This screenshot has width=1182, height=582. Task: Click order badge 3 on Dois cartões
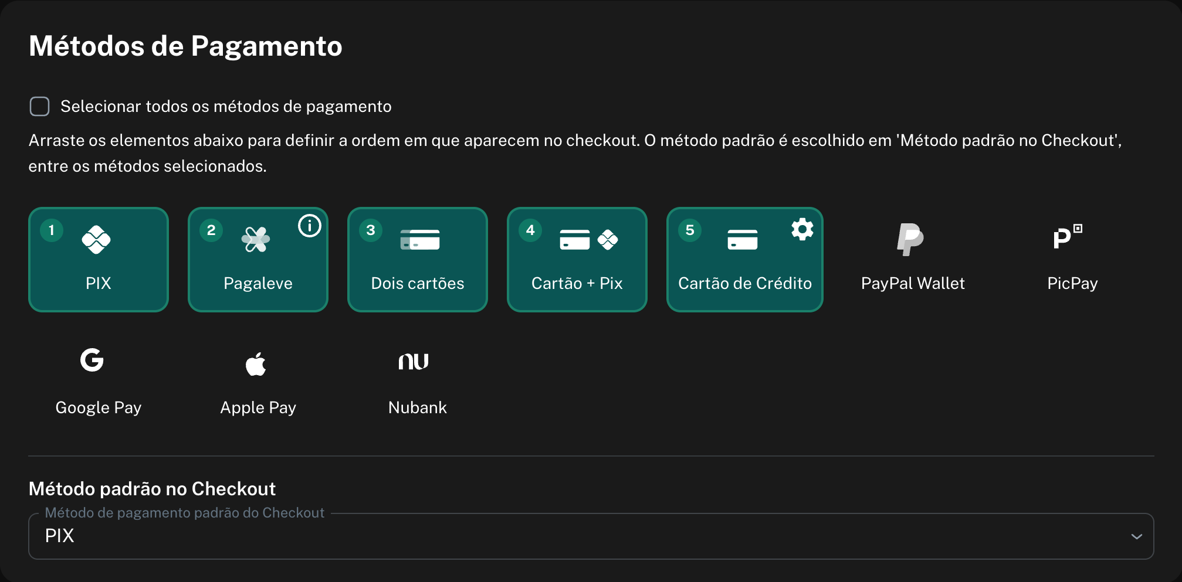[371, 230]
